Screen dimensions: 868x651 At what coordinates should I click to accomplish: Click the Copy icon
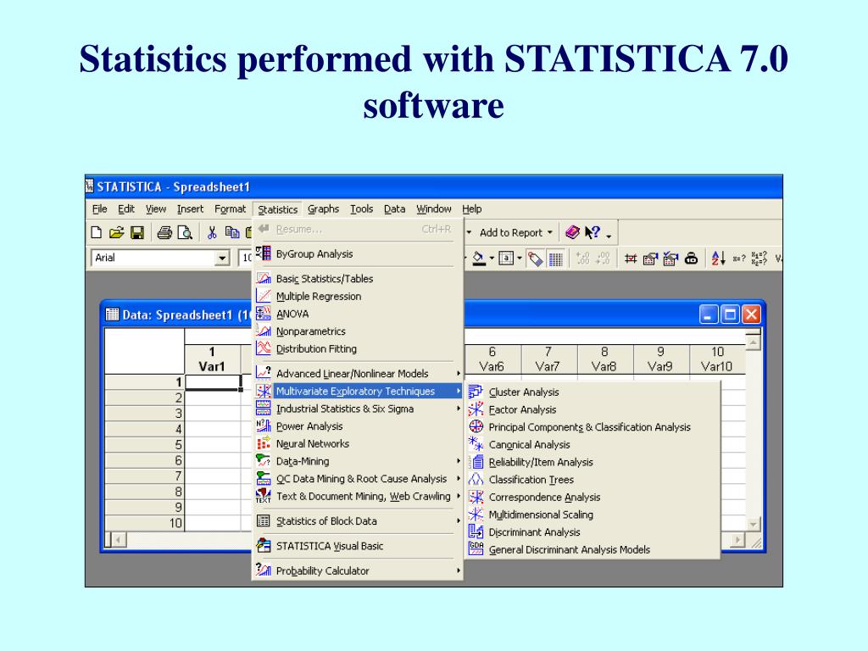[232, 233]
